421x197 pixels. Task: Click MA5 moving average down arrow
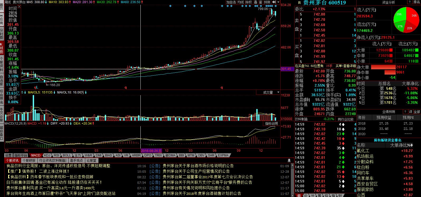[x=46, y=2]
